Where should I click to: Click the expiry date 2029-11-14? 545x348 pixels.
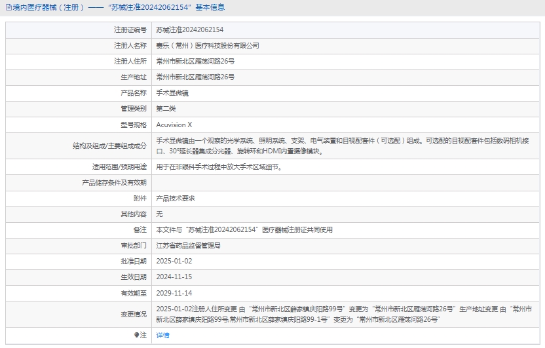[174, 293]
